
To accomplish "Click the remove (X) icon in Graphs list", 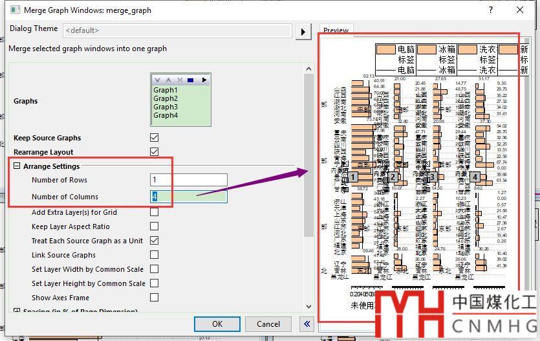I will 180,80.
